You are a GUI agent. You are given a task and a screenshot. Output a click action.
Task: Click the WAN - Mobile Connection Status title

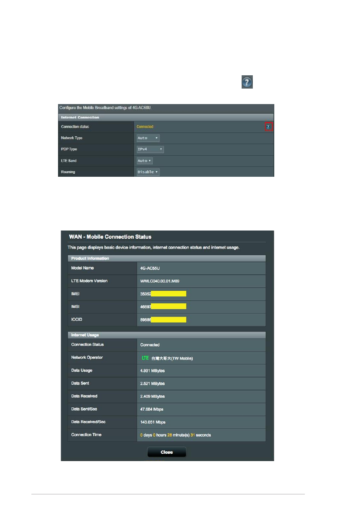110,237
